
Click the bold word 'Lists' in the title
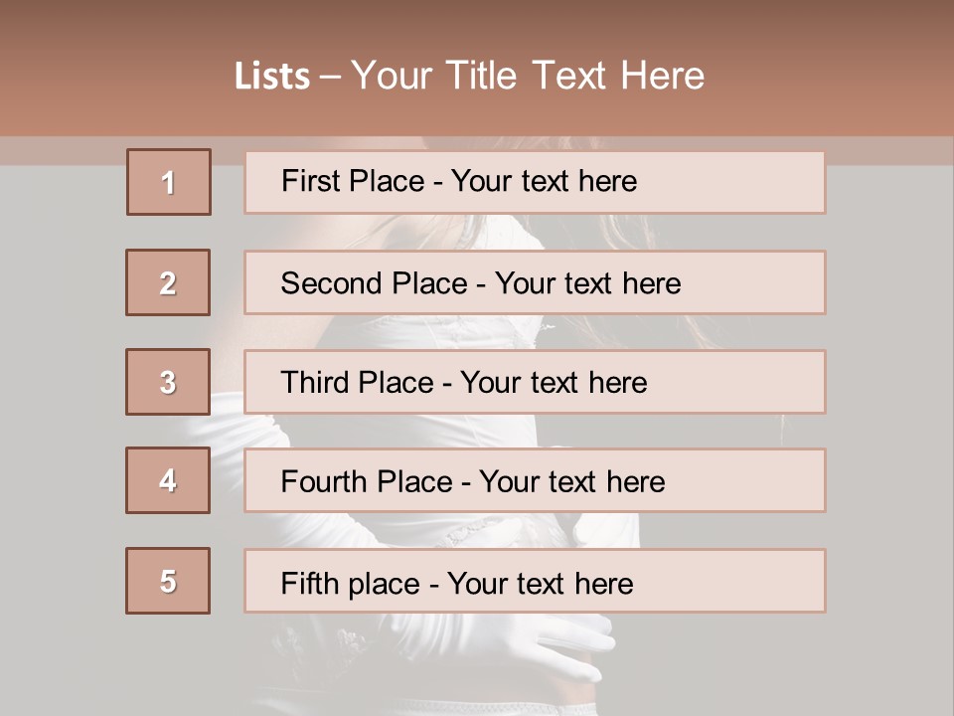point(272,76)
